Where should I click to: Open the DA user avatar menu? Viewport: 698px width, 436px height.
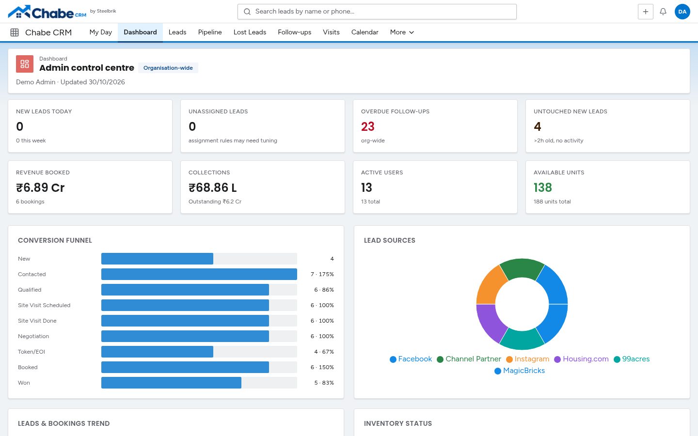pos(682,12)
